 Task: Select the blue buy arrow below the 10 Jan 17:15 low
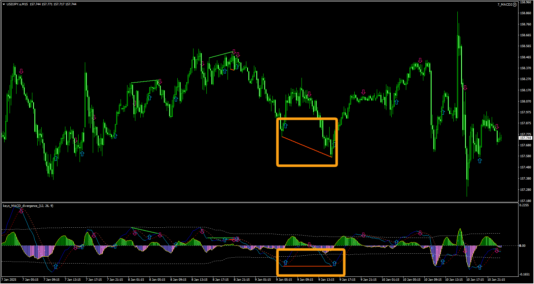[480, 161]
